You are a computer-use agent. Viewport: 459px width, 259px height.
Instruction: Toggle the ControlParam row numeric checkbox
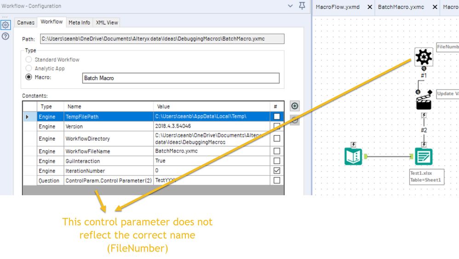[276, 181]
